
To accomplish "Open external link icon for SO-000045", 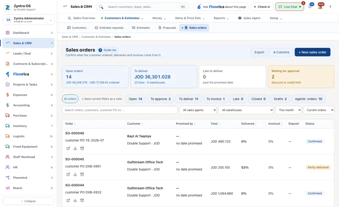I will (x=68, y=175).
